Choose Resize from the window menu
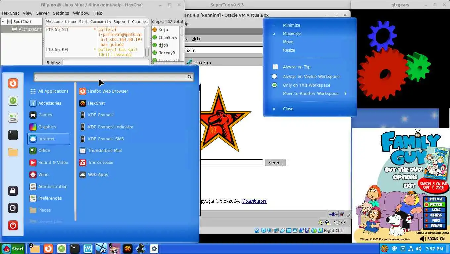Screen dimensions: 450x254 click(x=289, y=50)
